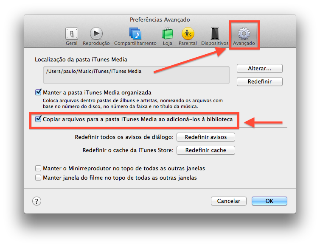Select the Dispositivos phone icon

(x=215, y=34)
